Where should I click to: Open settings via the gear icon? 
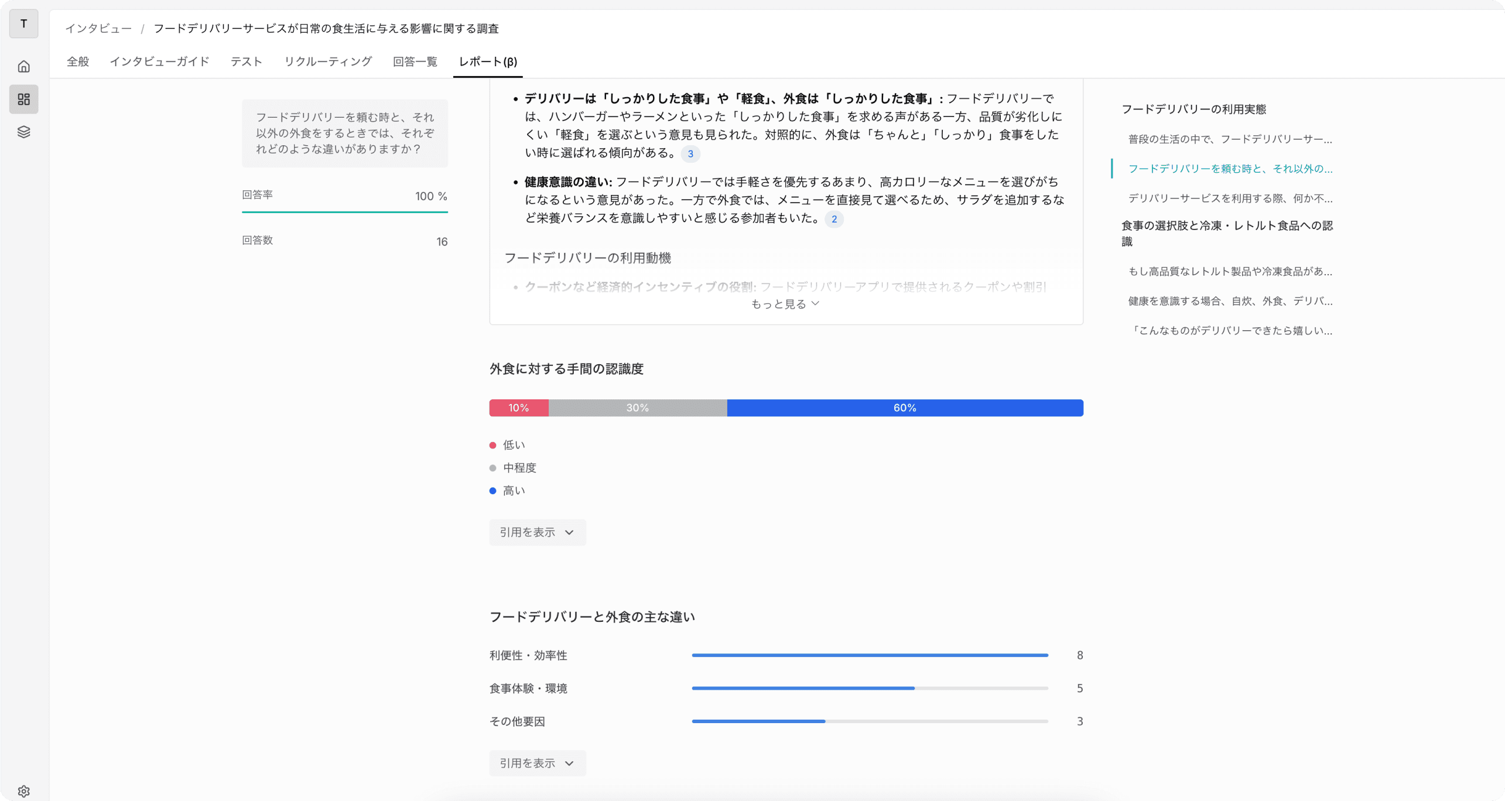[22, 790]
